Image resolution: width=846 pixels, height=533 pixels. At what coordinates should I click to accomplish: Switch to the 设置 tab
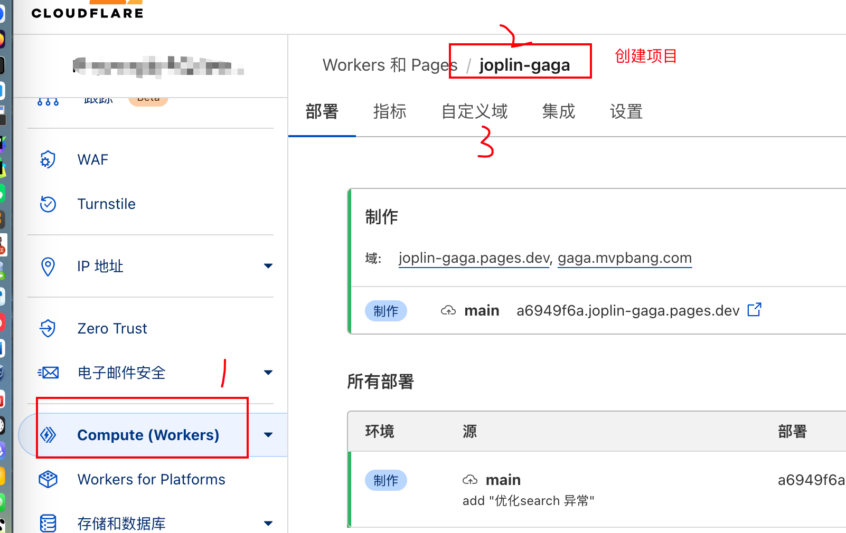pos(626,112)
